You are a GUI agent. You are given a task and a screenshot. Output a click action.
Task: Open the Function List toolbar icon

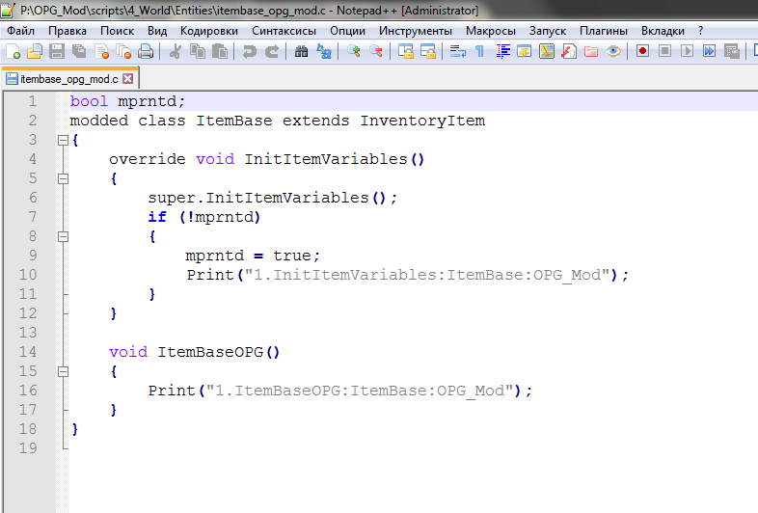pyautogui.click(x=569, y=51)
